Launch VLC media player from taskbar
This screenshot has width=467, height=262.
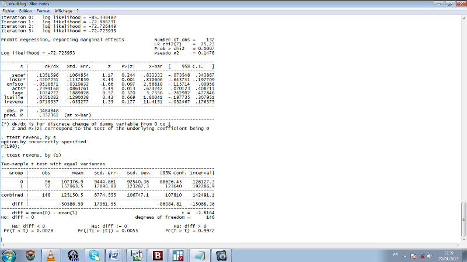[51, 256]
